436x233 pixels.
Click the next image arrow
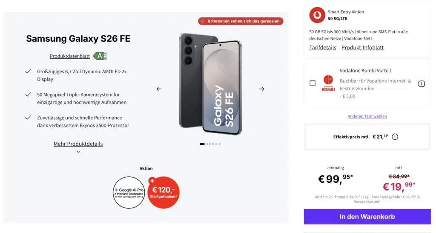[262, 89]
